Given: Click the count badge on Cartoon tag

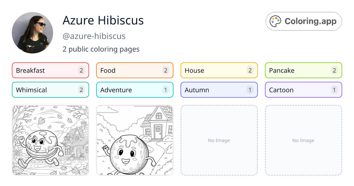Looking at the screenshot, I should point(334,90).
